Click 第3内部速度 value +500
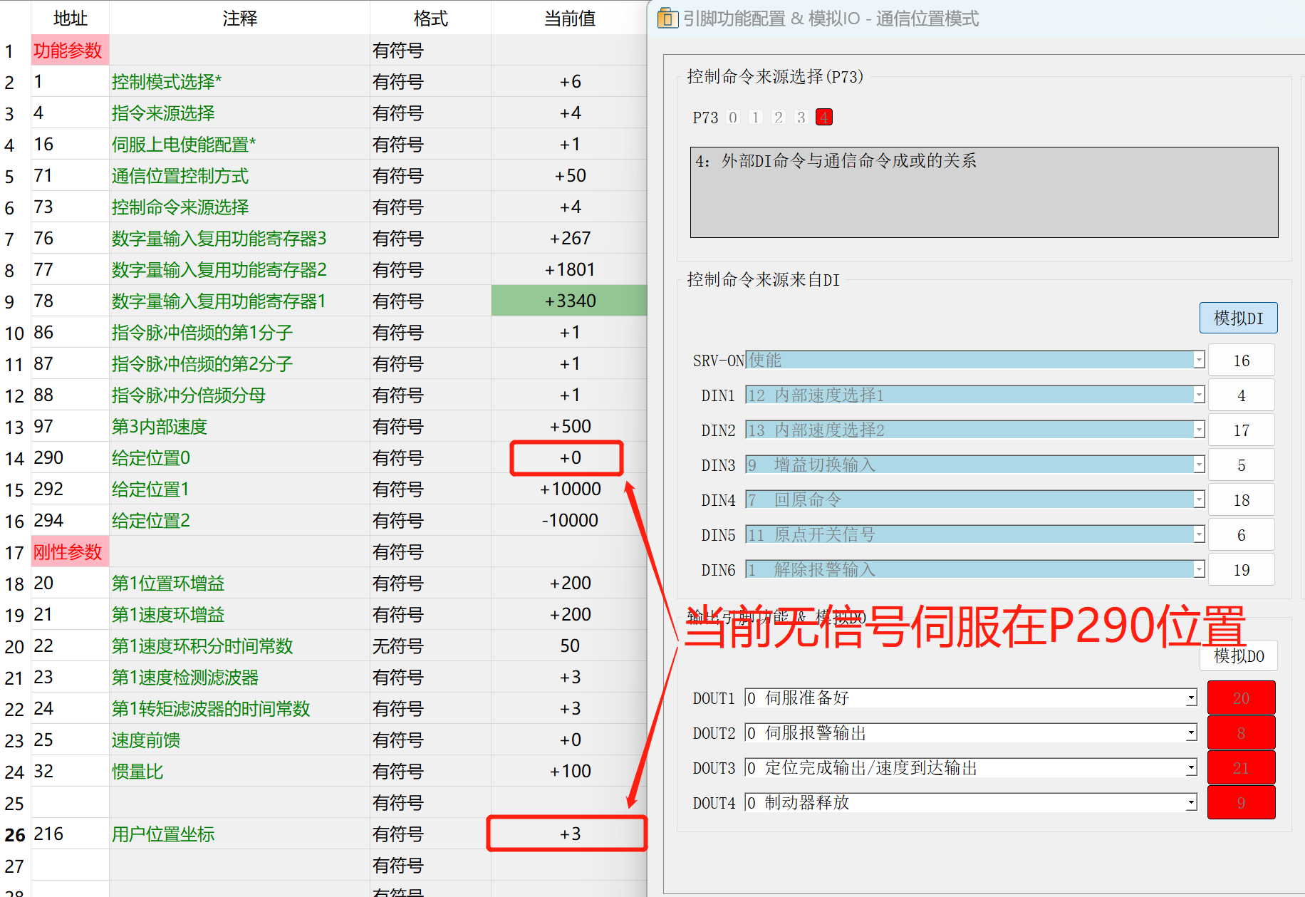Viewport: 1305px width, 897px height. click(569, 427)
